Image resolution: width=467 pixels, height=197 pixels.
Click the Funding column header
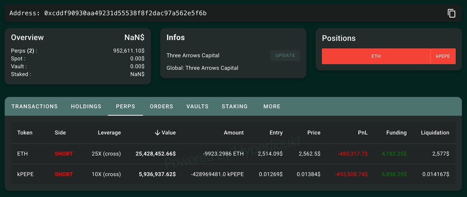[x=396, y=133]
